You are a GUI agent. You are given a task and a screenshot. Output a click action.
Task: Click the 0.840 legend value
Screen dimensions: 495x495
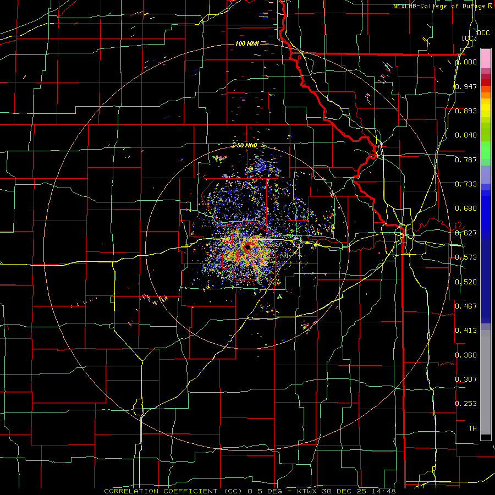click(x=466, y=135)
